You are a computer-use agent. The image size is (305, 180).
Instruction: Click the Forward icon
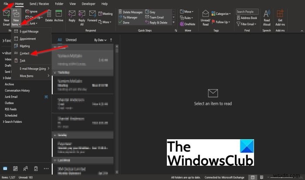tap(92, 13)
